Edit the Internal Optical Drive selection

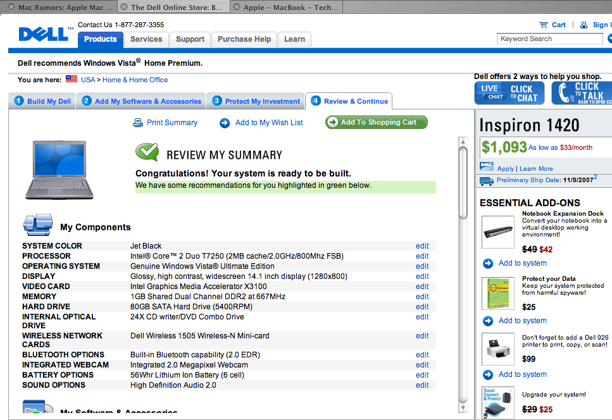pyautogui.click(x=422, y=317)
